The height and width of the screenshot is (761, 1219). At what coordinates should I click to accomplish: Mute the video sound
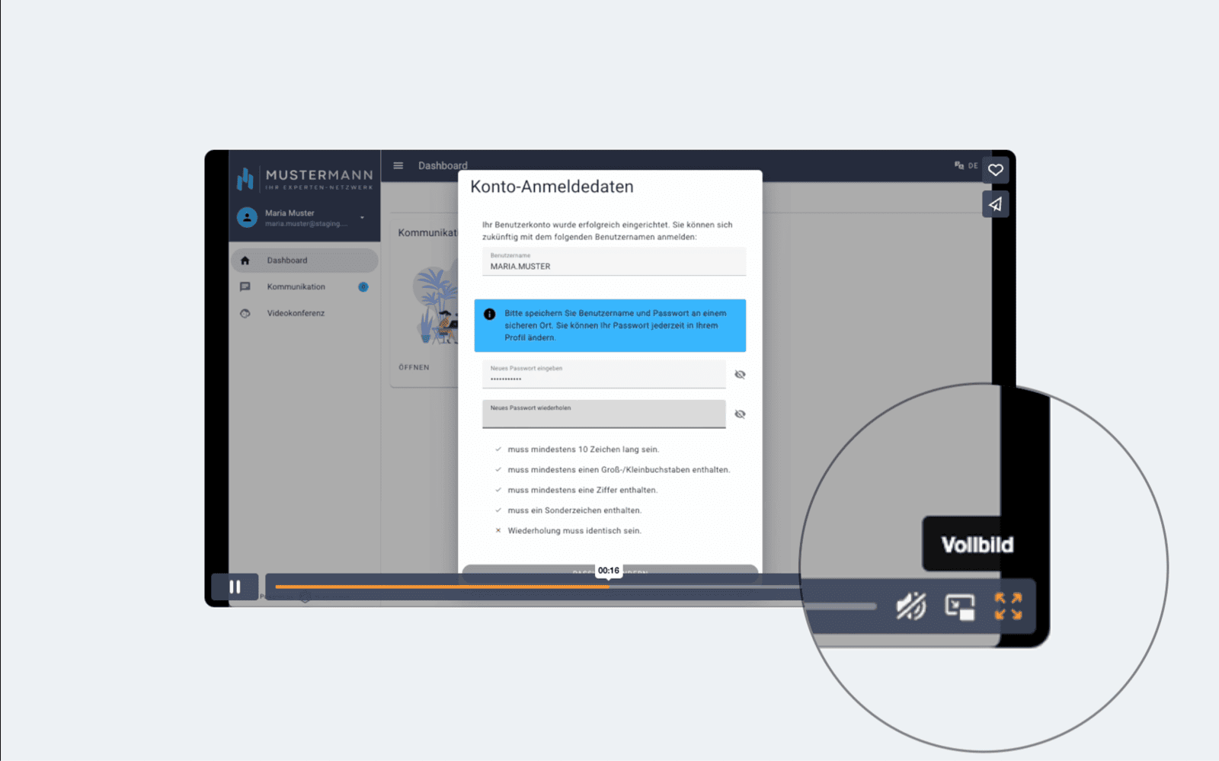[x=910, y=606]
